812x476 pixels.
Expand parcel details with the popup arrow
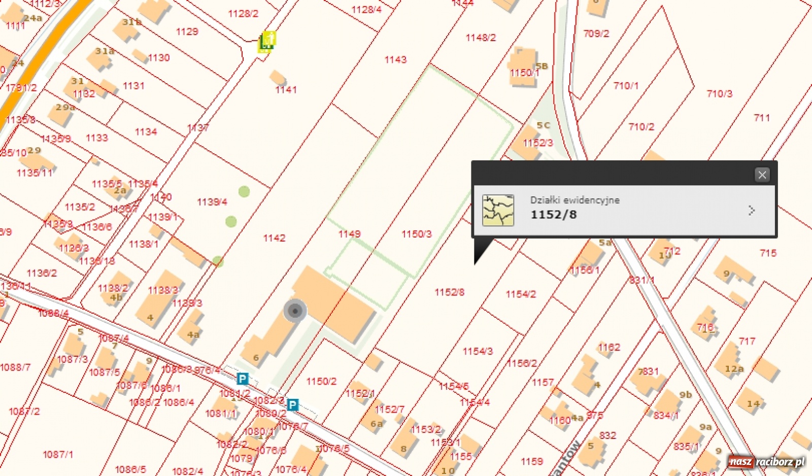click(752, 211)
